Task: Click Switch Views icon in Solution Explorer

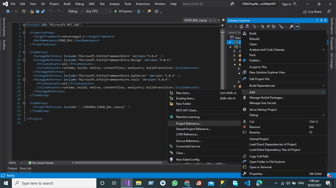Action: click(247, 26)
